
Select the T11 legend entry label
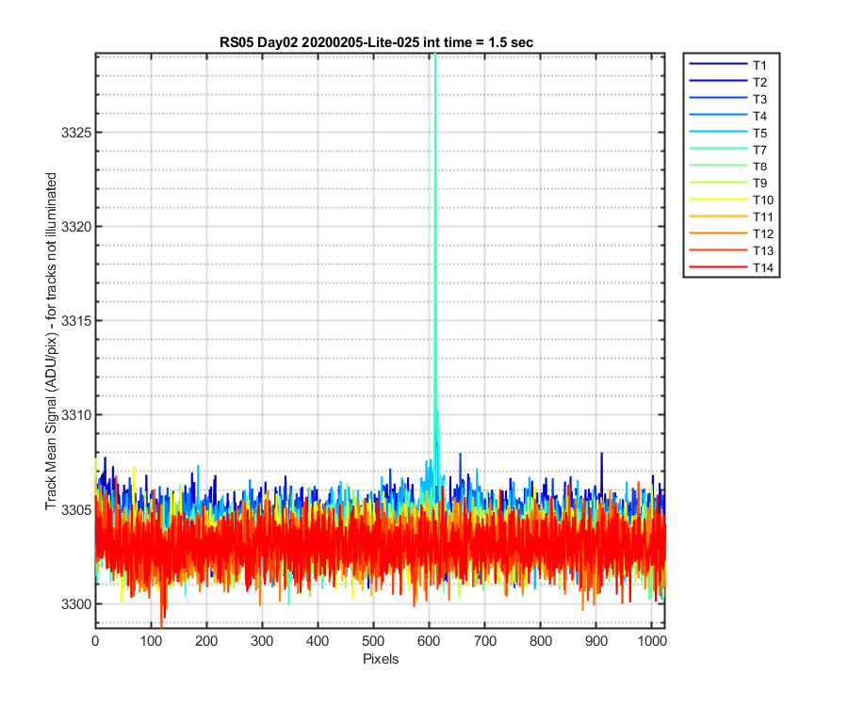point(763,217)
